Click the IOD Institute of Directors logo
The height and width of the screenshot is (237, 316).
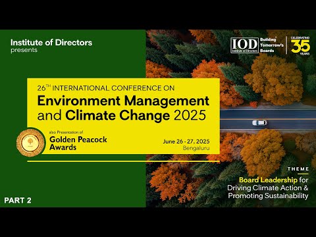pos(244,45)
